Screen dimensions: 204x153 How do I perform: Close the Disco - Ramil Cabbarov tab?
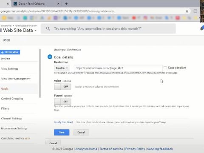tap(58, 4)
